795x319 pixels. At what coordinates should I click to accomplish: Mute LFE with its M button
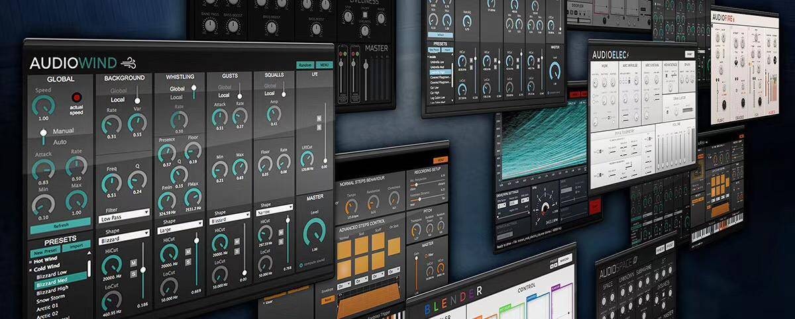(x=319, y=118)
